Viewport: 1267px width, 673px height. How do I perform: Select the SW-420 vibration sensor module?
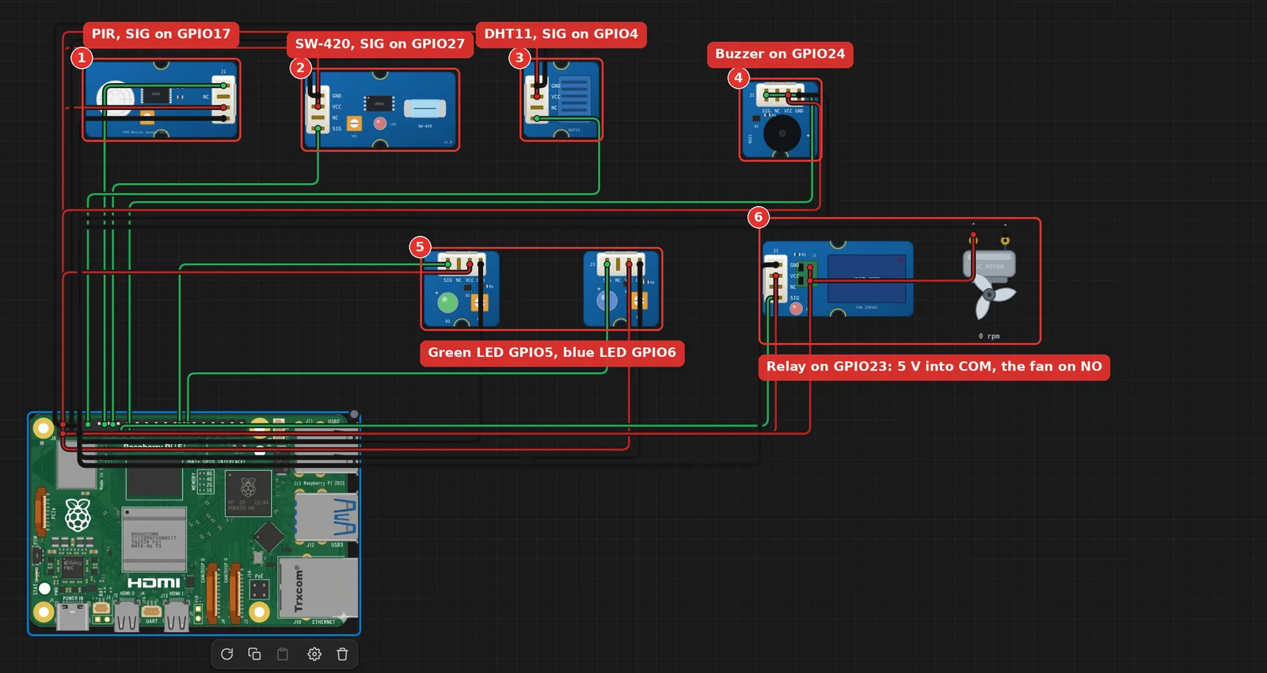pyautogui.click(x=381, y=109)
